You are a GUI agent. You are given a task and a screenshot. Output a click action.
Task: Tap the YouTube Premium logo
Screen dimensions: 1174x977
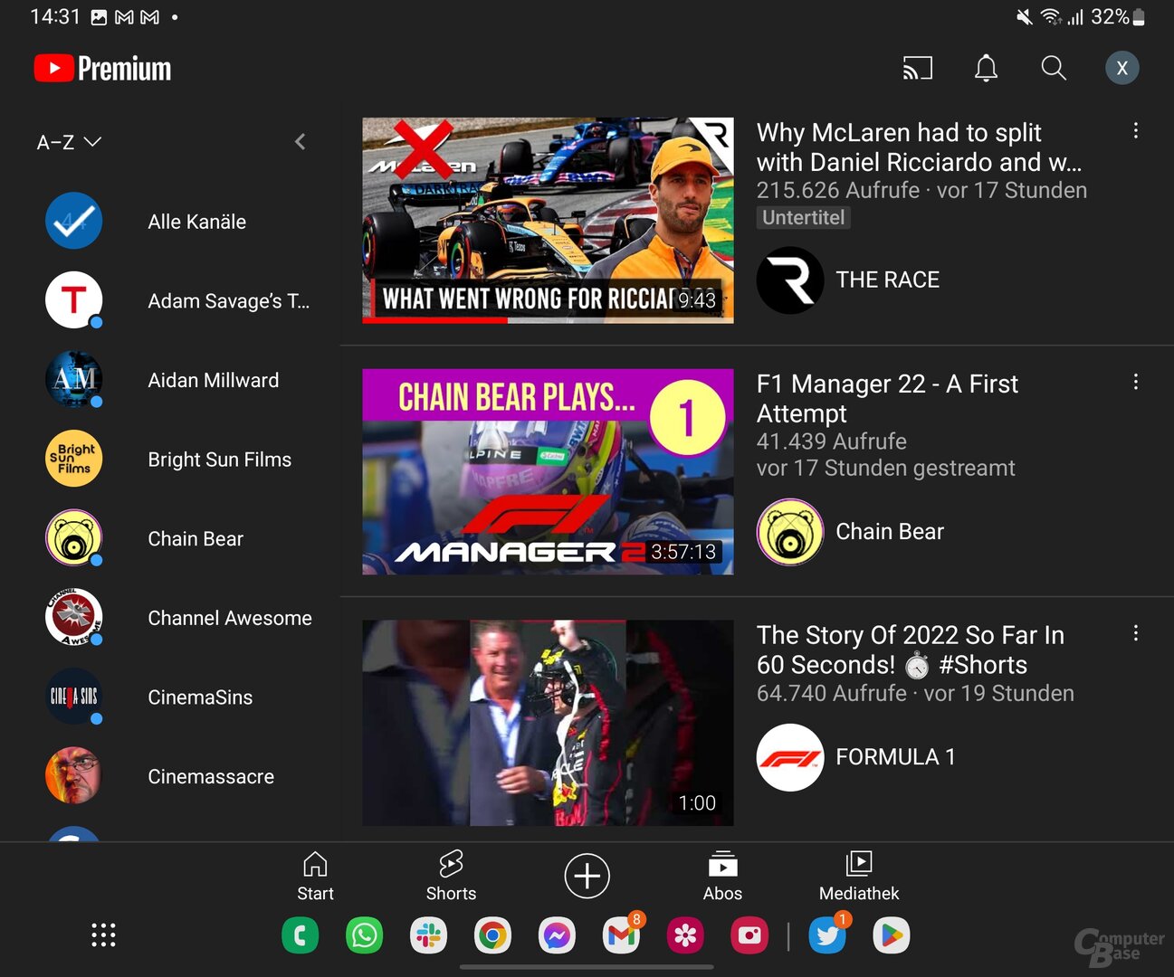(x=102, y=69)
